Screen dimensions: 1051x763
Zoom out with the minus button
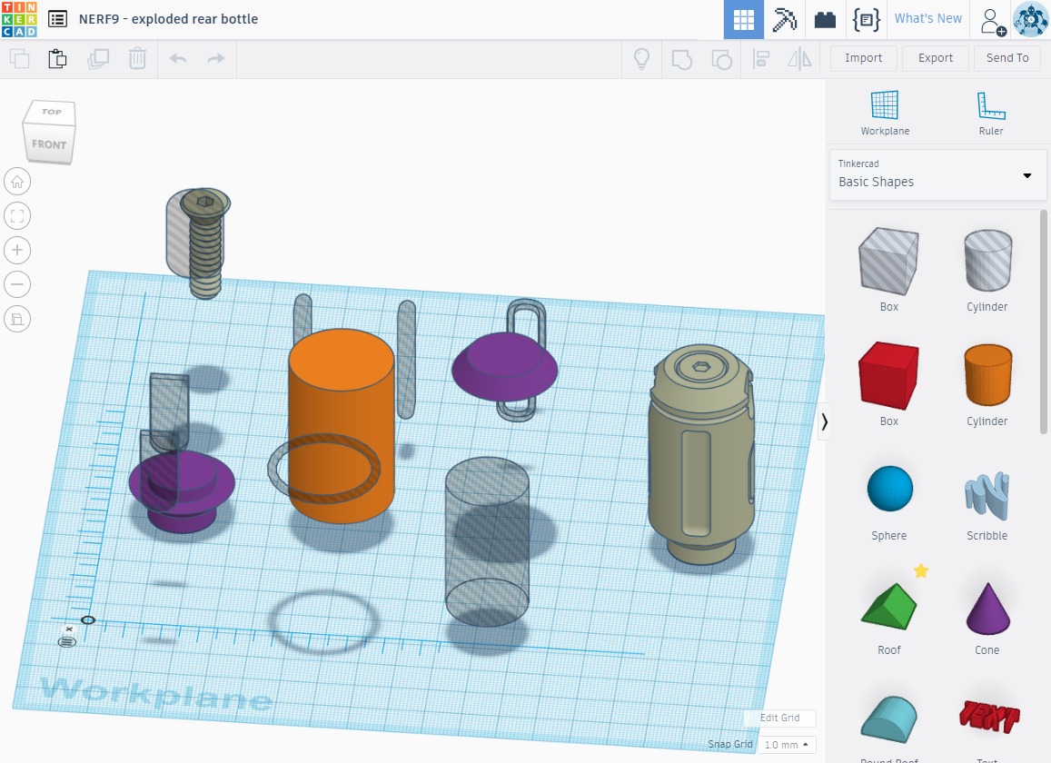point(17,284)
